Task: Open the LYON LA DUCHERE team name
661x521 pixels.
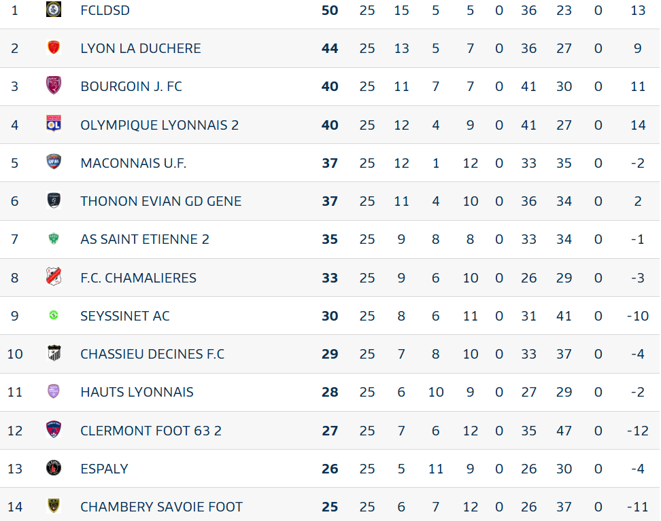Action: tap(140, 48)
